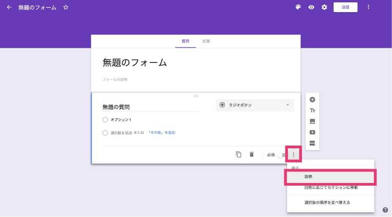Viewport: 392px width, 217px height.
Task: Insert an image from the side toolbar
Action: coord(312,121)
